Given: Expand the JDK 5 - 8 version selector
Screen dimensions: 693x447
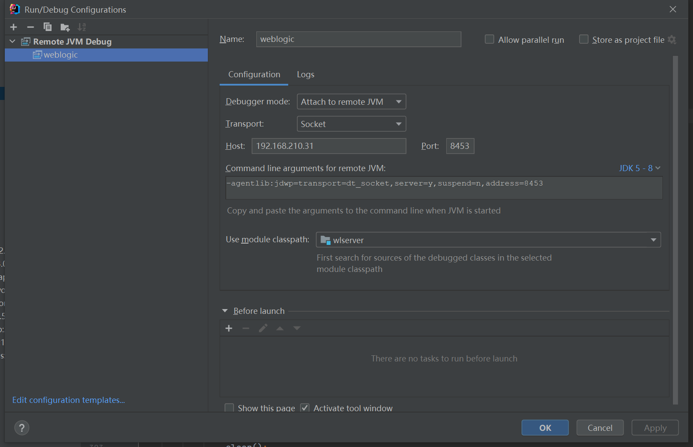Looking at the screenshot, I should (x=639, y=168).
